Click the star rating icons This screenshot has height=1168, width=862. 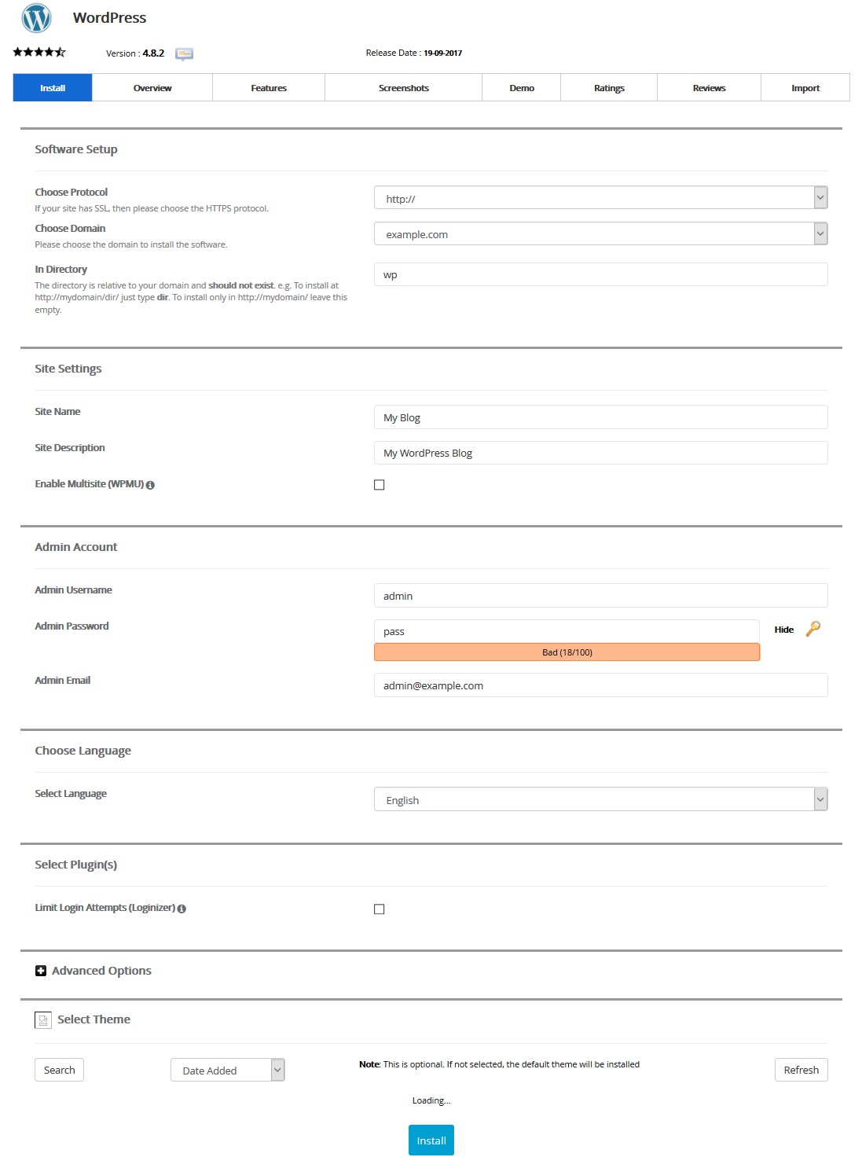39,52
